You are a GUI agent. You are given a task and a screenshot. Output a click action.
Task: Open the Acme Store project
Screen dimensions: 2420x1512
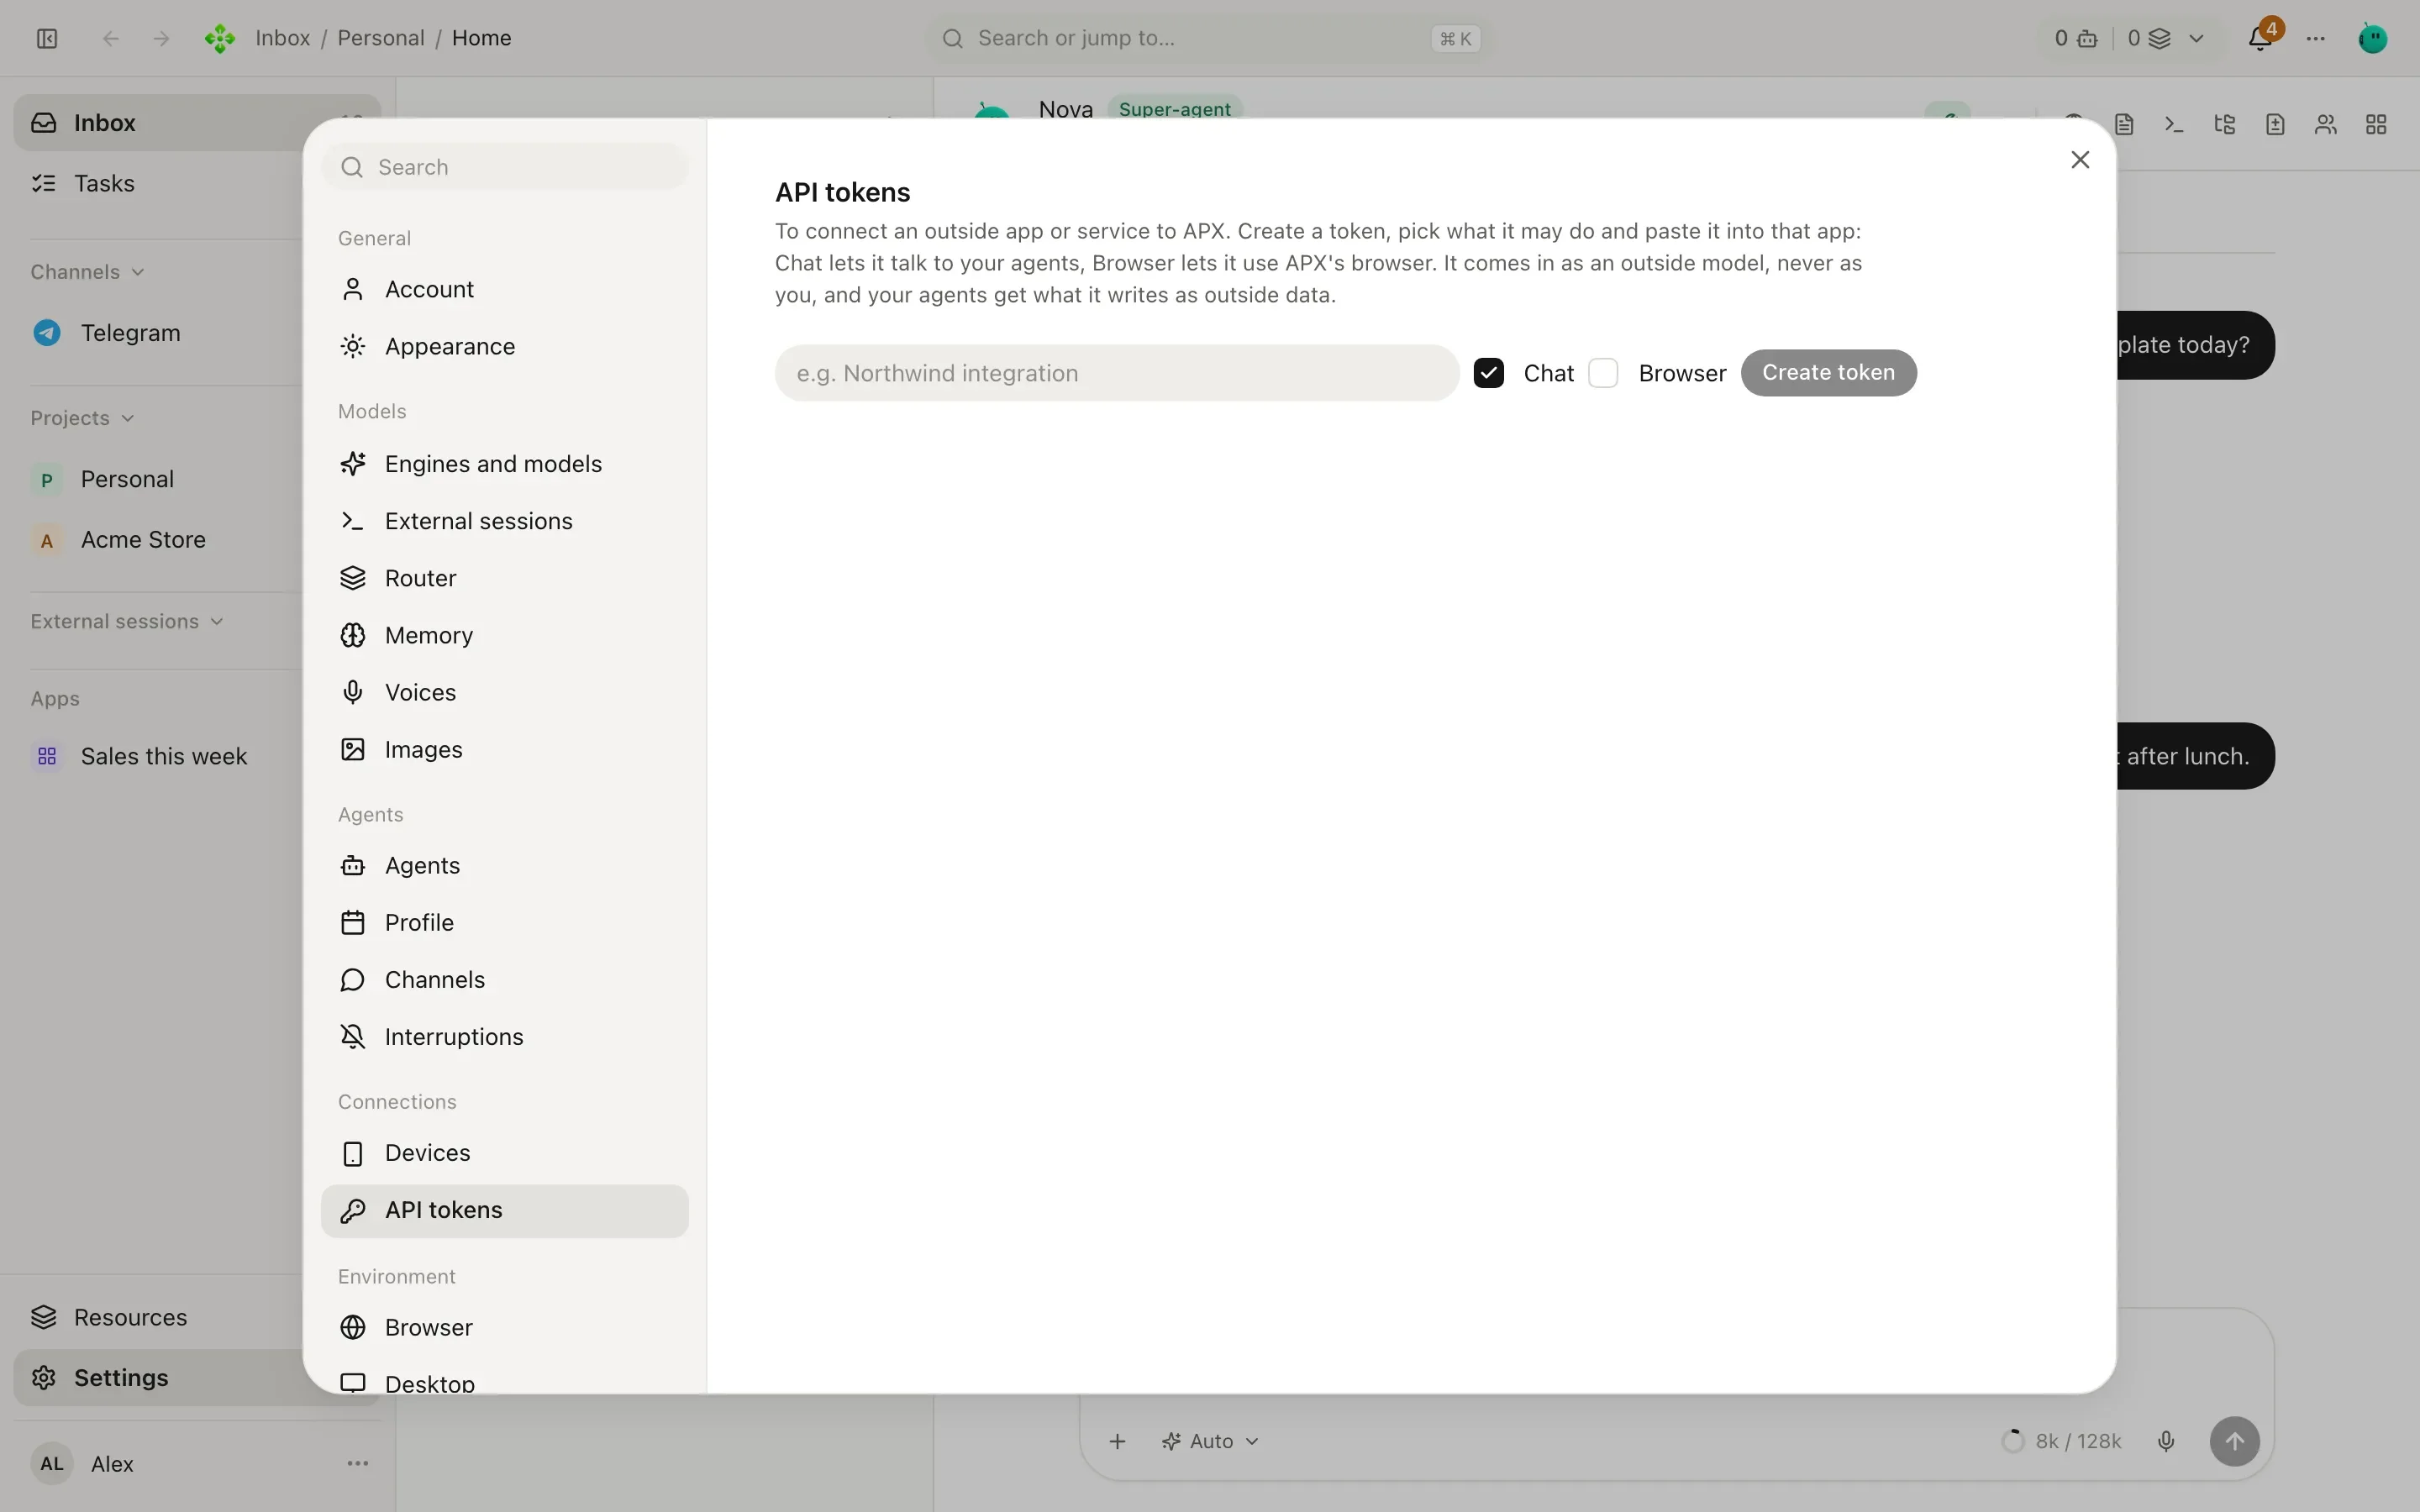tap(158, 540)
